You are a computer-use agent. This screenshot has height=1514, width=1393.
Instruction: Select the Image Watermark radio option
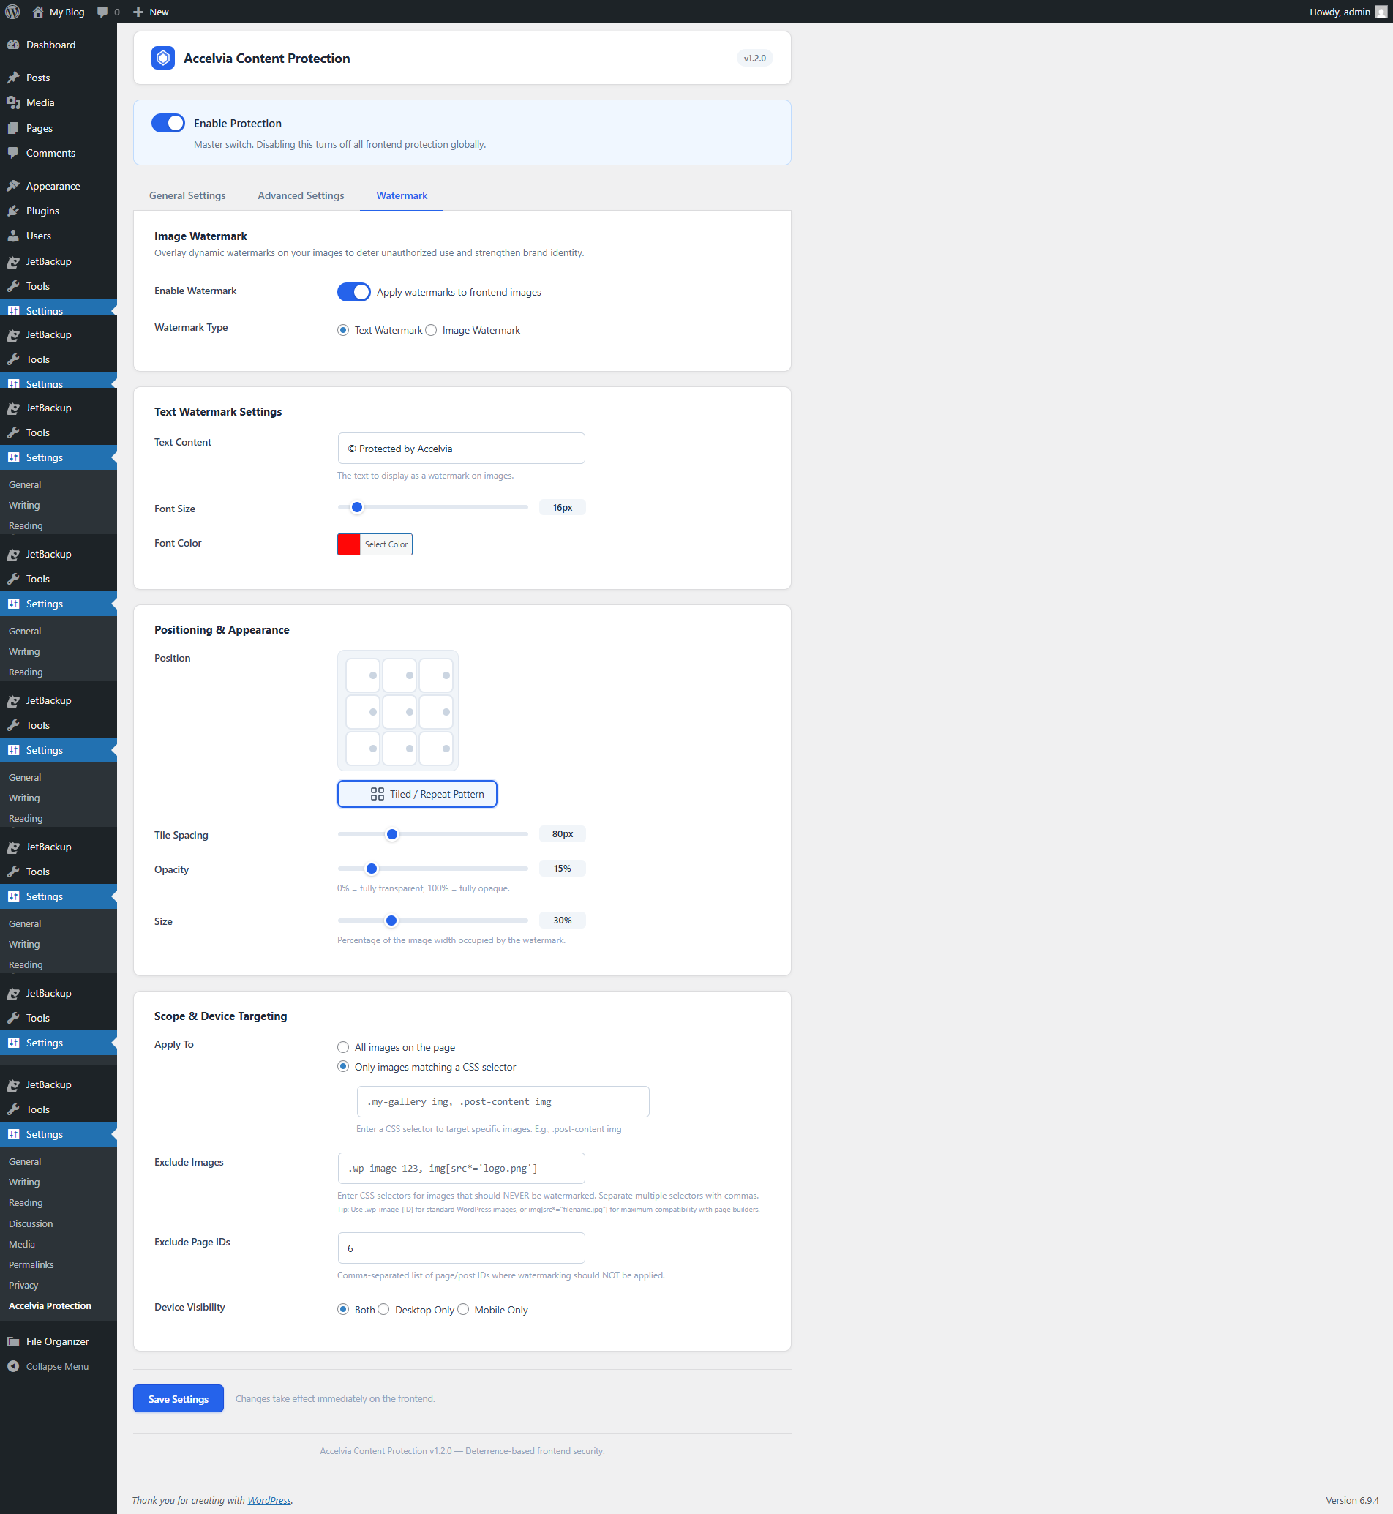[x=431, y=330]
